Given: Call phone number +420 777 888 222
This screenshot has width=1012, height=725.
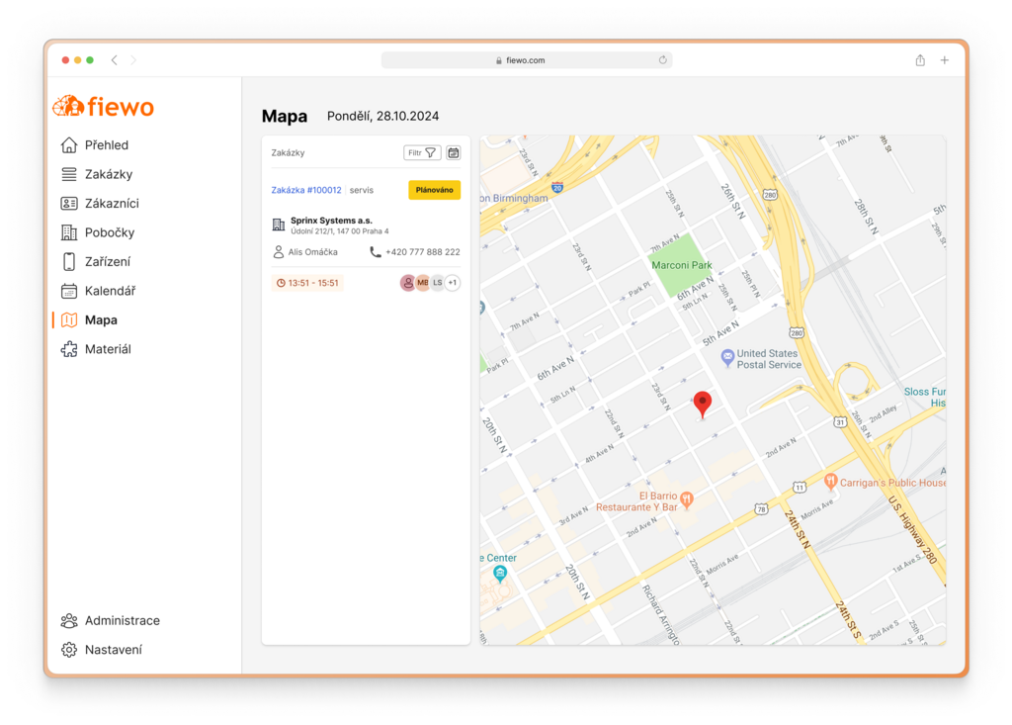Looking at the screenshot, I should point(423,252).
